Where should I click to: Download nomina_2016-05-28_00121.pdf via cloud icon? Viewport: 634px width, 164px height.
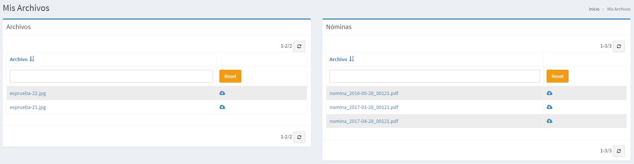click(x=549, y=93)
